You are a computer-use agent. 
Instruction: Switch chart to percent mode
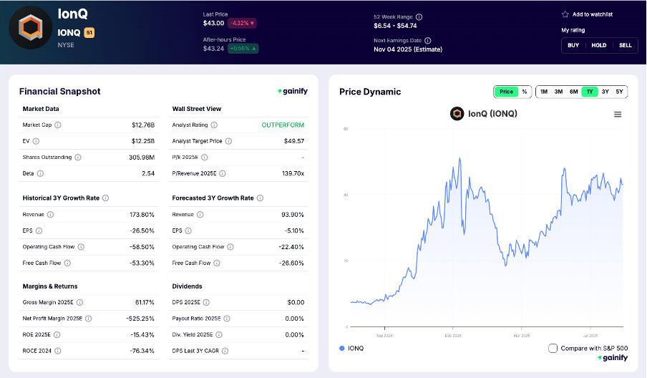point(525,92)
